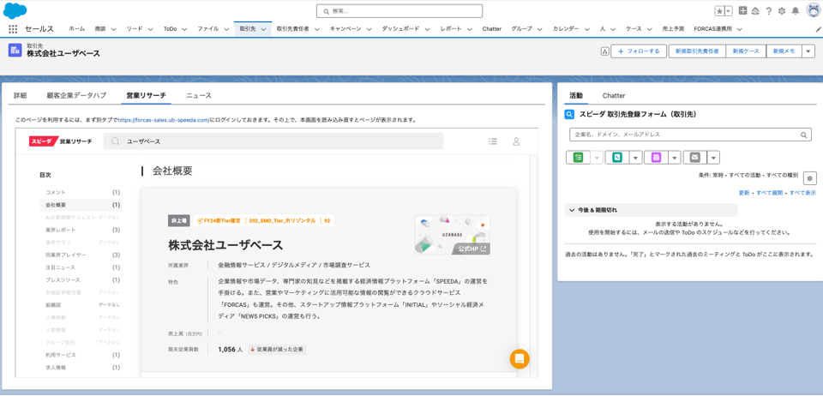Click the すべて展開 link

click(770, 193)
